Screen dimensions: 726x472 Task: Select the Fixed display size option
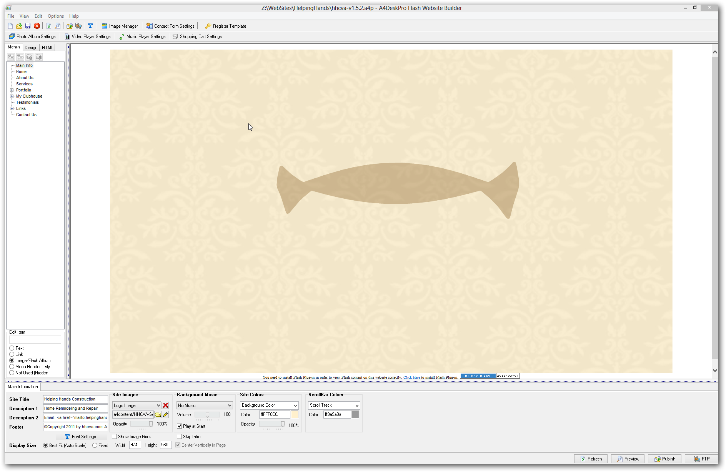pos(95,445)
